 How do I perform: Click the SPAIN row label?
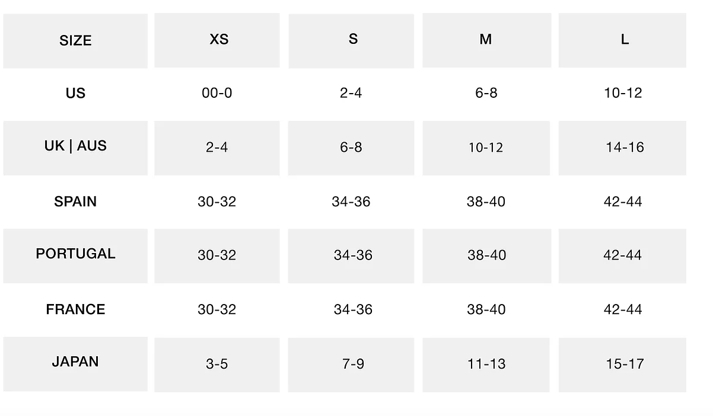tap(75, 201)
